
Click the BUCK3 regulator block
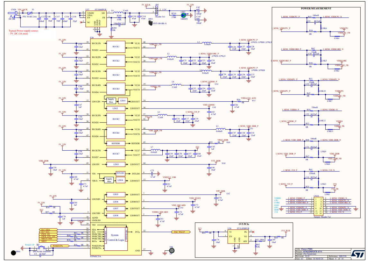click(116, 75)
